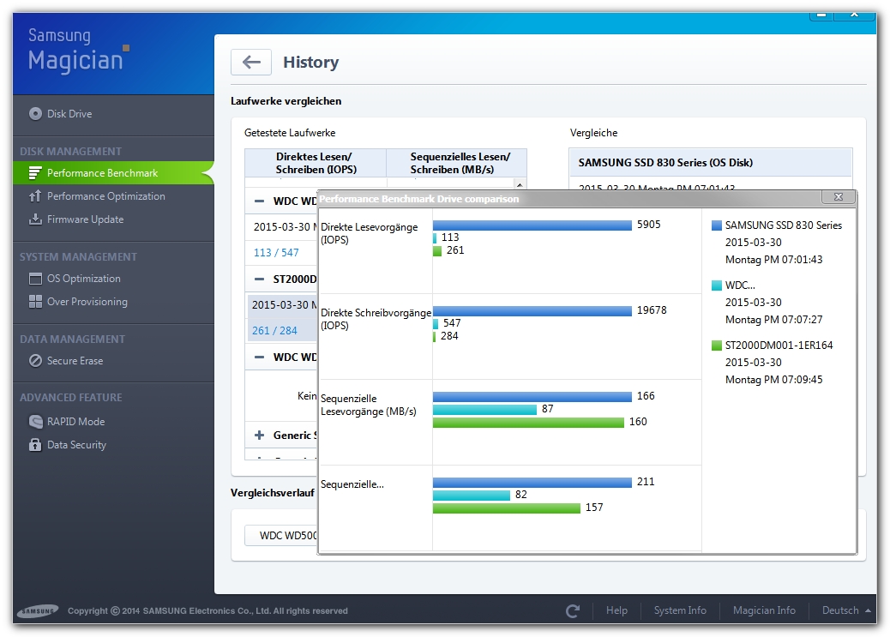
Task: Click the cyan WDC legend swatch
Action: pos(716,285)
